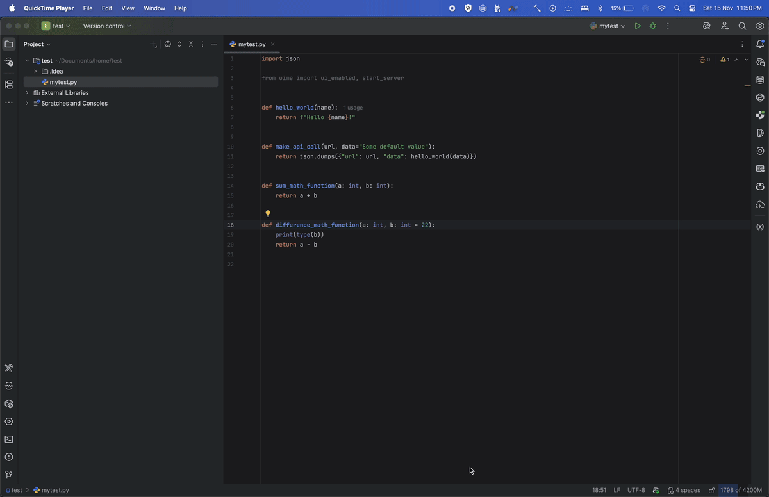Select the mytest.py editor tab
Image resolution: width=769 pixels, height=497 pixels.
tap(251, 44)
